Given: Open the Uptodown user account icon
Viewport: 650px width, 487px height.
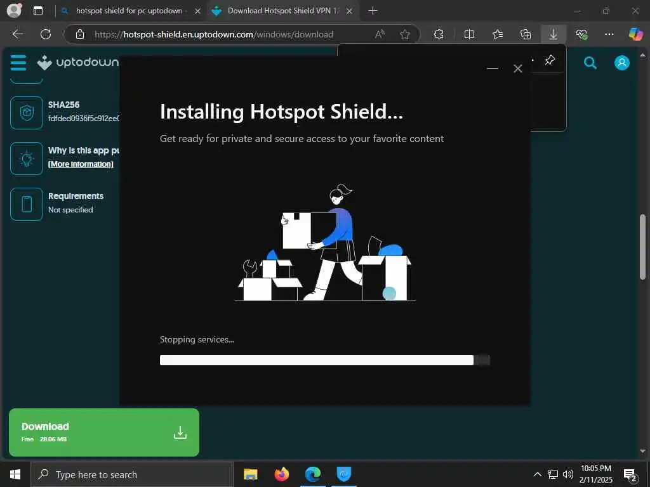Looking at the screenshot, I should coord(621,63).
